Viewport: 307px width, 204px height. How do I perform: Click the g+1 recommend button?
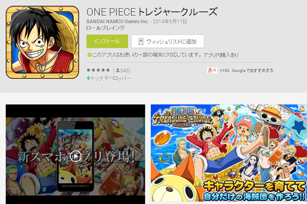tap(212, 70)
